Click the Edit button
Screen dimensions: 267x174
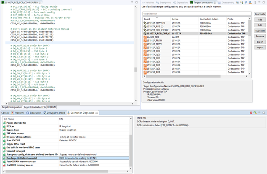point(260,25)
